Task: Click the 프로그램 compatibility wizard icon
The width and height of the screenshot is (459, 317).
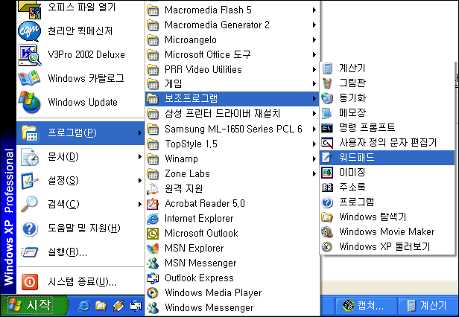Action: 327,202
